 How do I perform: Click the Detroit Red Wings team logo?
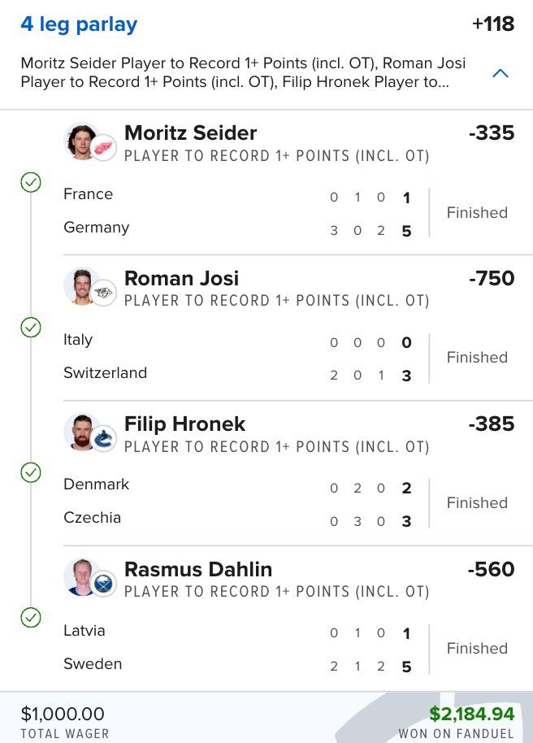[x=104, y=148]
